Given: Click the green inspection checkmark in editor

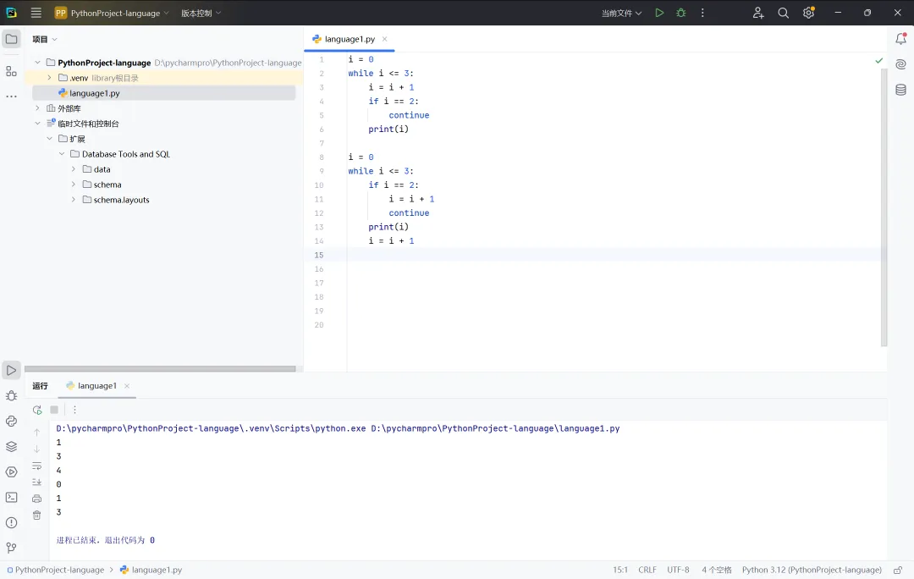Looking at the screenshot, I should click(x=879, y=61).
